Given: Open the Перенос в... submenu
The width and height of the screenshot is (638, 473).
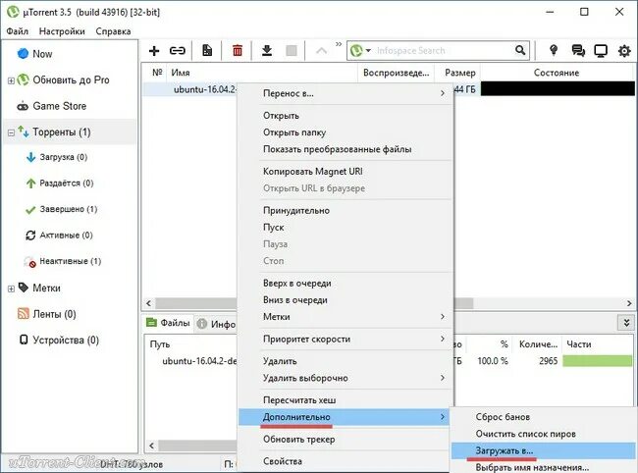Looking at the screenshot, I should coord(346,93).
